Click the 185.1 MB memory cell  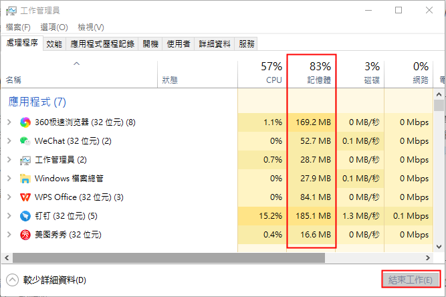[312, 216]
